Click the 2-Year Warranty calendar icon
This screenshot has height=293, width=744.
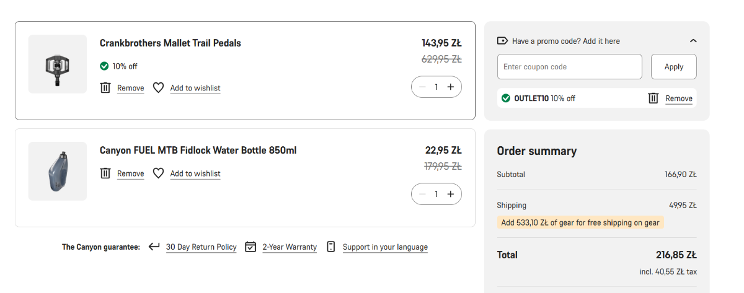250,247
